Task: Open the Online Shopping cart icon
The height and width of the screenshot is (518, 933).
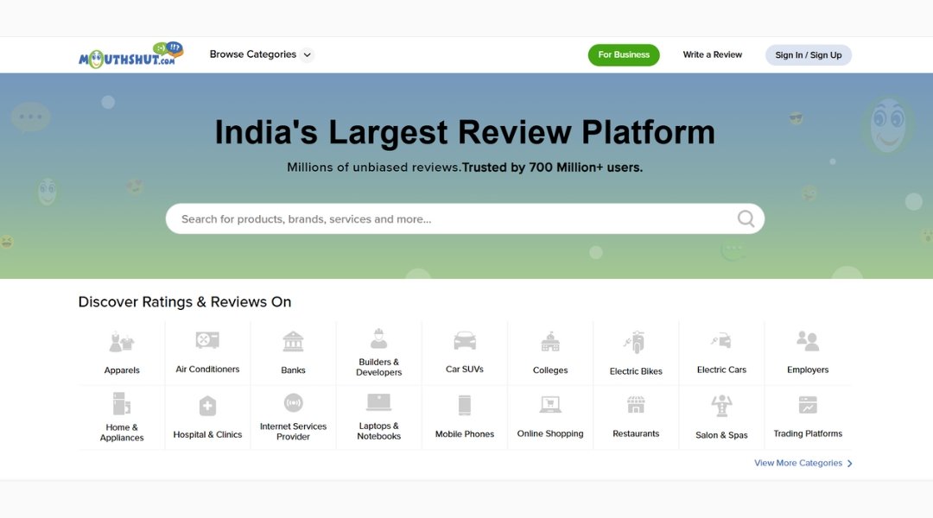Action: tap(550, 405)
